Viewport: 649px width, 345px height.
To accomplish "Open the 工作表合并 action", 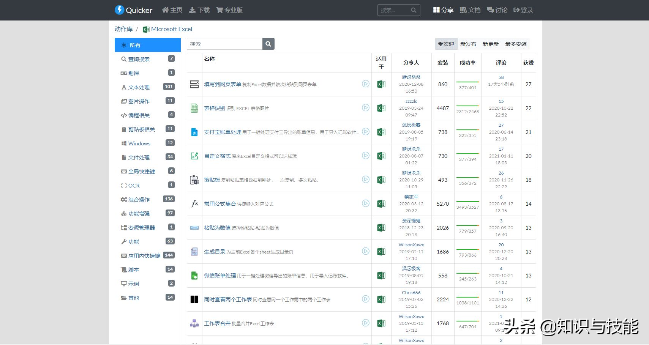I will pos(217,323).
